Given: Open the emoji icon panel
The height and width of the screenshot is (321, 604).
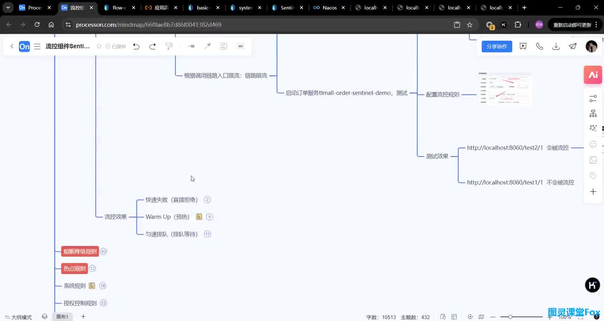Looking at the screenshot, I should click(x=593, y=144).
